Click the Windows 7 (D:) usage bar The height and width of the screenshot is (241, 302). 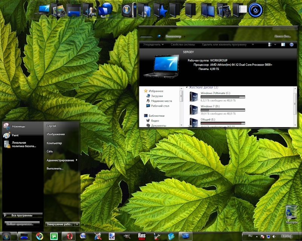pos(223,110)
